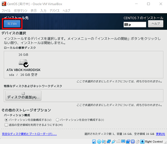The image size is (167, 144).
Task: Click the ヘルプ button in installer header
Action: (x=156, y=24)
